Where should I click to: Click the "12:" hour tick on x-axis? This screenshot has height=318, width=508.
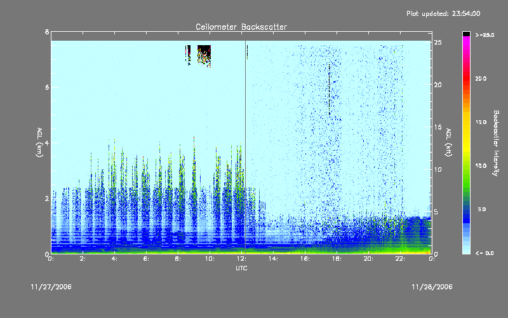click(241, 259)
